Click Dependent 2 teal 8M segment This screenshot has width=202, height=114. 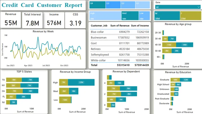click(129, 94)
